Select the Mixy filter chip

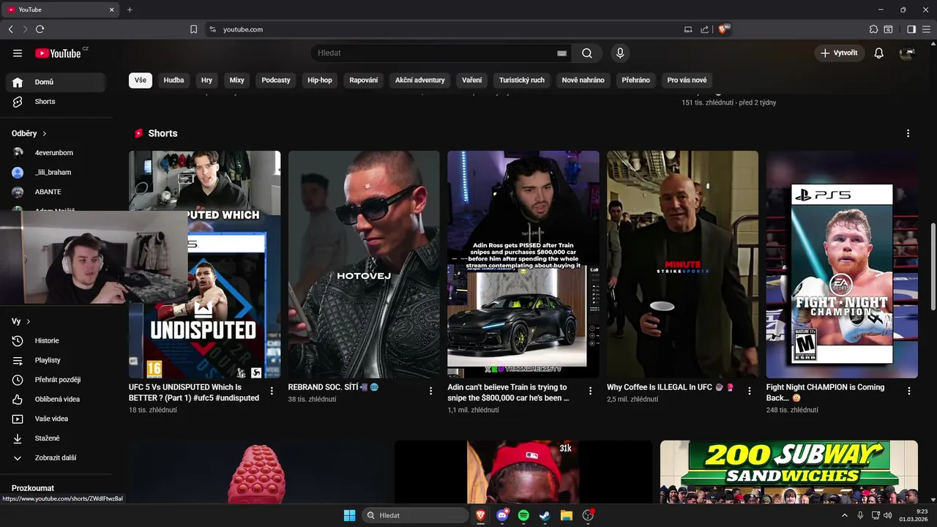(236, 80)
